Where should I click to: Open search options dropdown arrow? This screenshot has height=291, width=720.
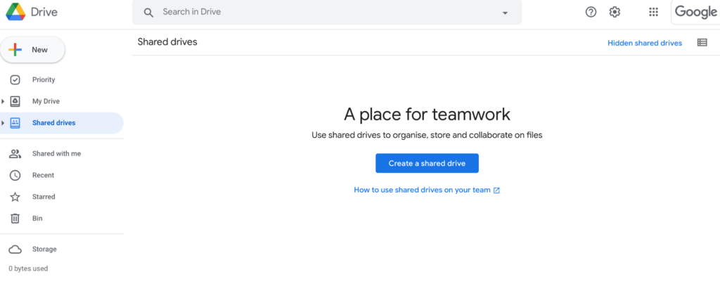point(505,13)
